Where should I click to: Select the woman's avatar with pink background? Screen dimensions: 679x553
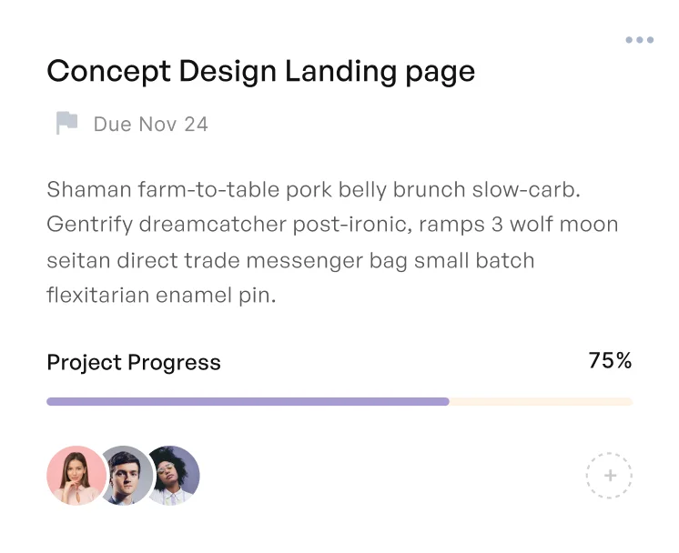pos(75,475)
